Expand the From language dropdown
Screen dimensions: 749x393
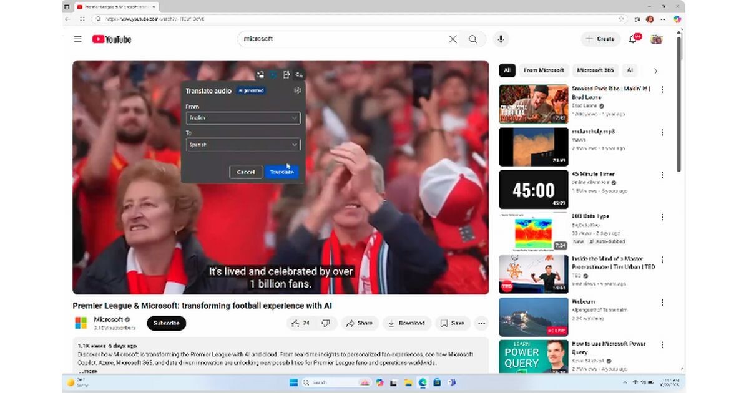[x=243, y=118]
